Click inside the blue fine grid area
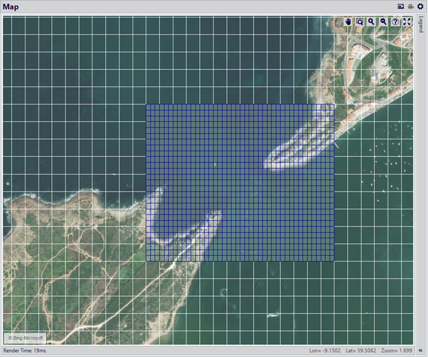The height and width of the screenshot is (357, 428). (x=240, y=183)
